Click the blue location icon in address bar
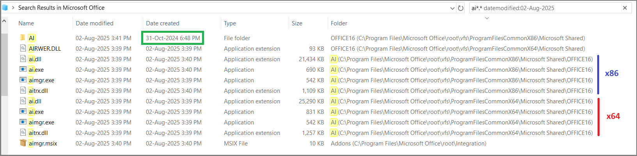Viewport: 637px width, 156px height. (5, 7)
